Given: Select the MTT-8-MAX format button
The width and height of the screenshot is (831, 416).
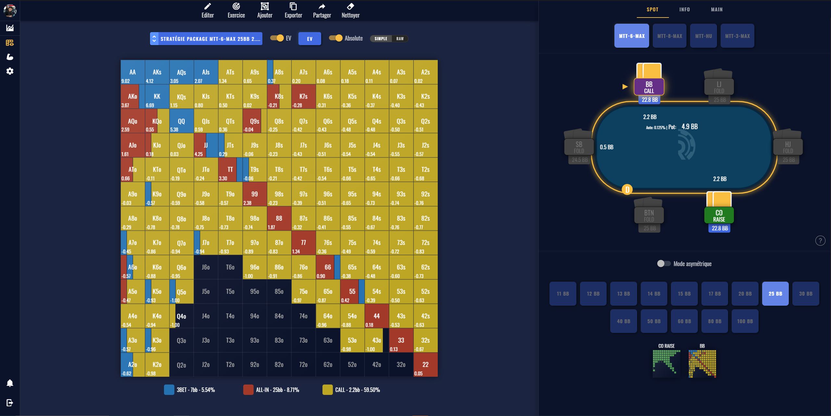Looking at the screenshot, I should point(669,36).
